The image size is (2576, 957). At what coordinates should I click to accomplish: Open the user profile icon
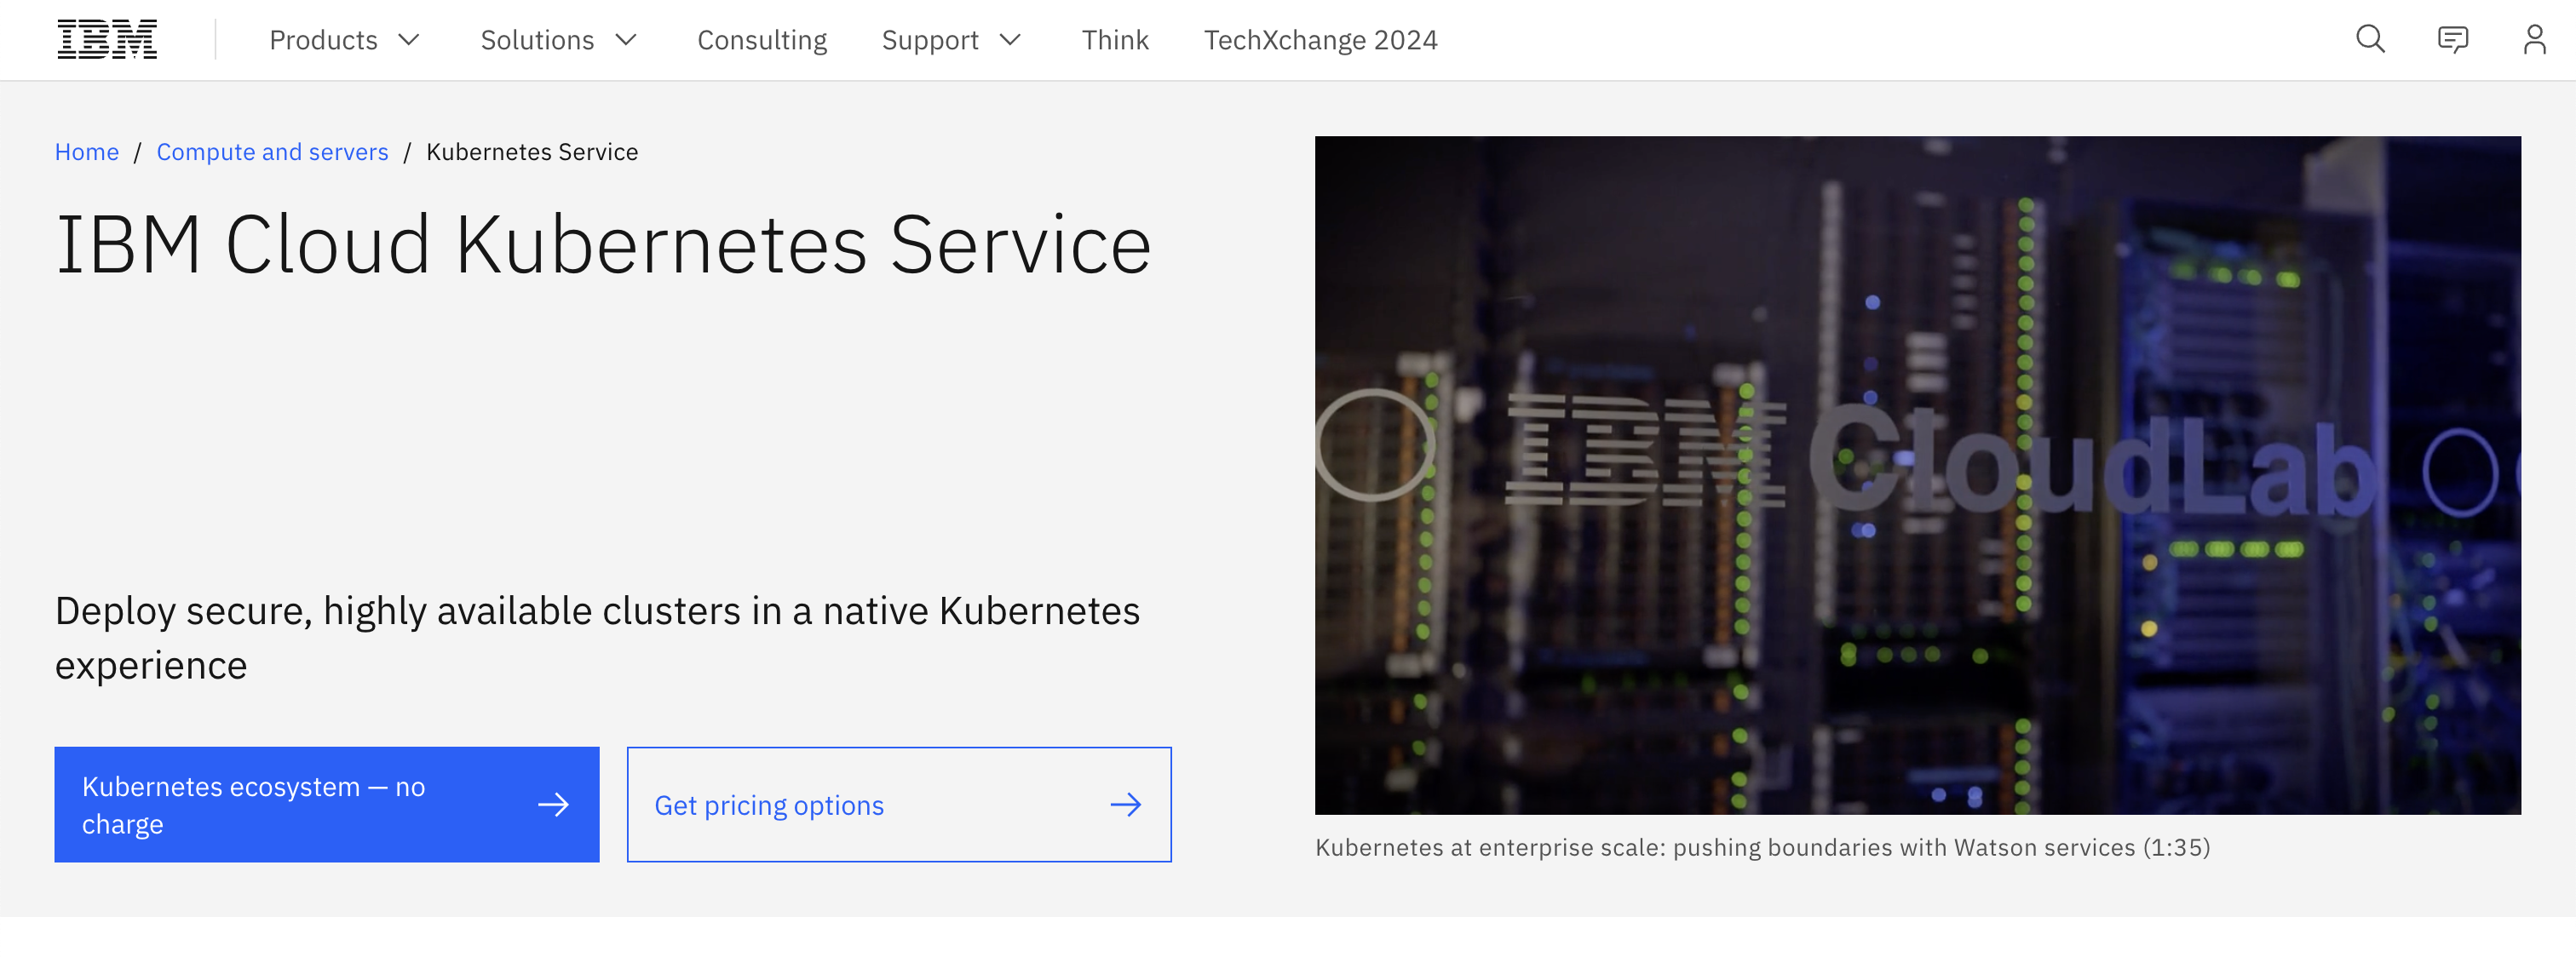[2534, 40]
